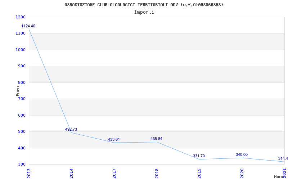Click the 1200 y-axis value
The width and height of the screenshot is (288, 180).
tap(21, 17)
